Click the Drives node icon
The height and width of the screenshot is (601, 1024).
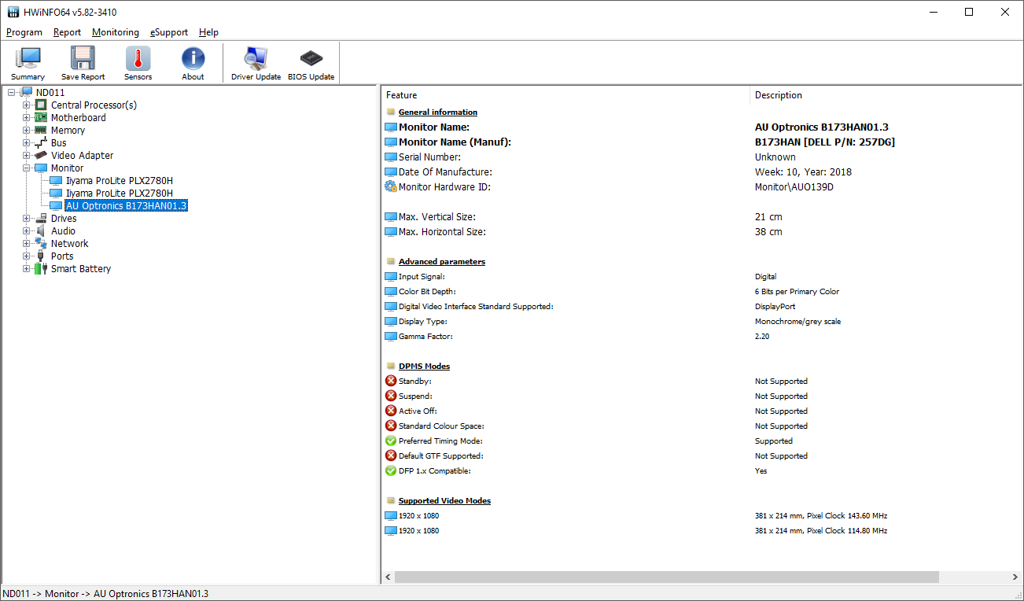tap(40, 219)
